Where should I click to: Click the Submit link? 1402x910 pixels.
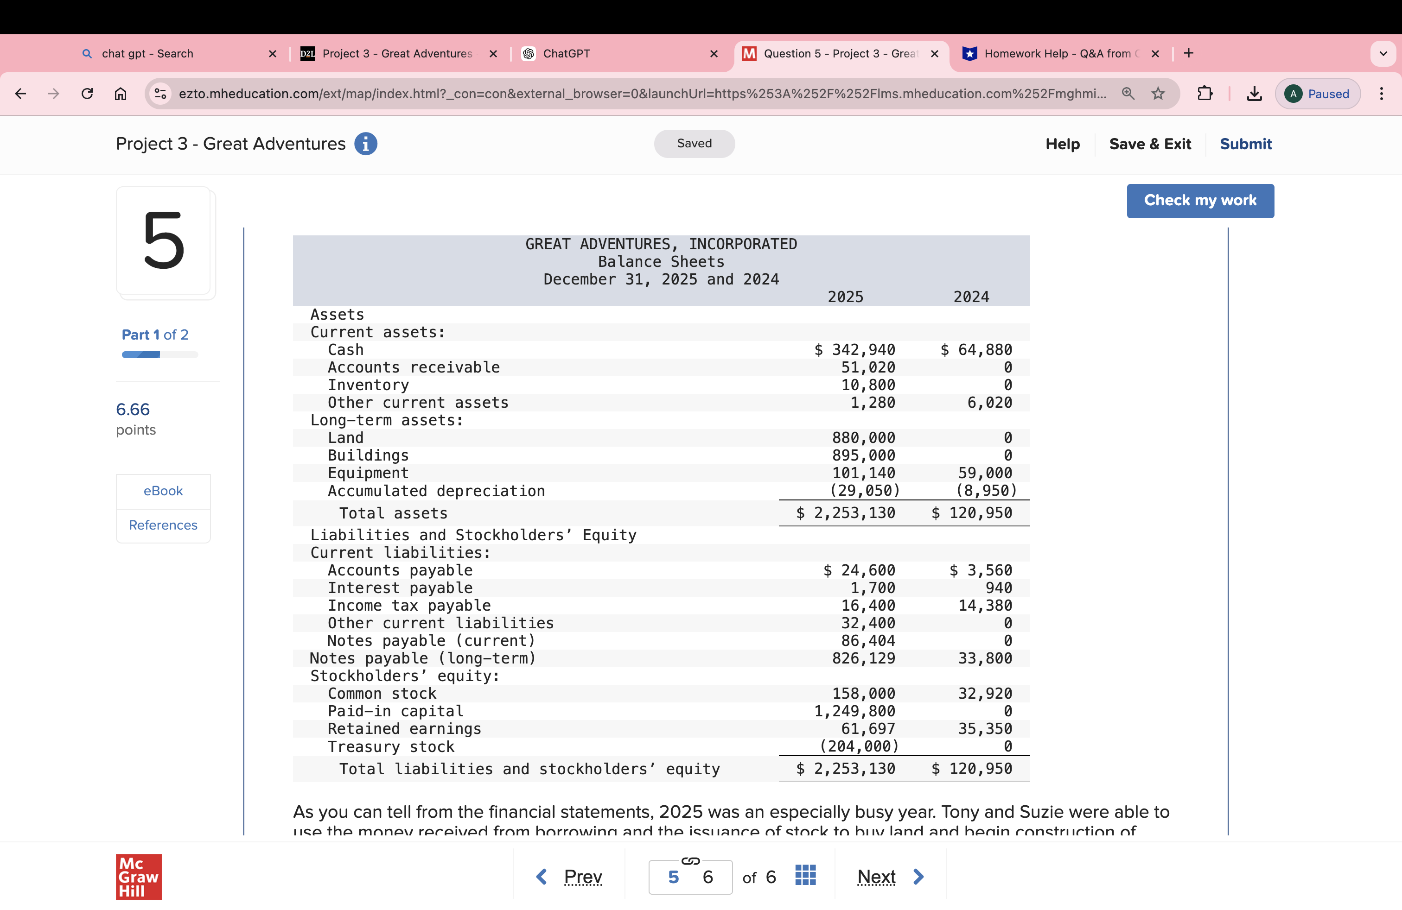[x=1245, y=144]
